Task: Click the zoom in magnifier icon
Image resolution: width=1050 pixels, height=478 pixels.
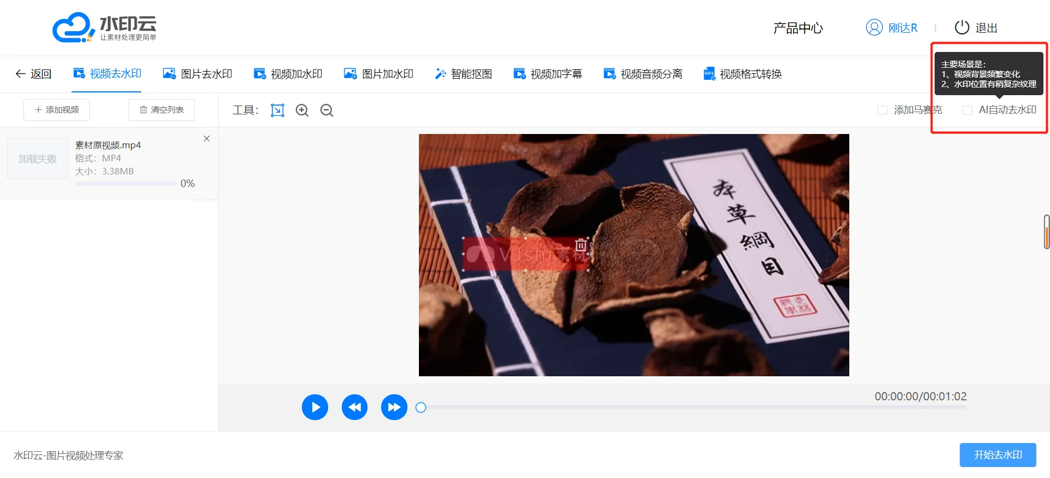Action: pos(302,110)
